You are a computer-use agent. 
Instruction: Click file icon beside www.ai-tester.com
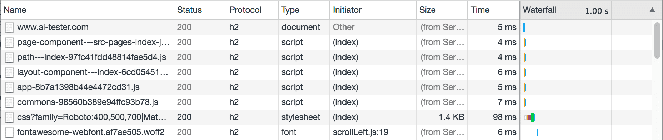(x=10, y=27)
